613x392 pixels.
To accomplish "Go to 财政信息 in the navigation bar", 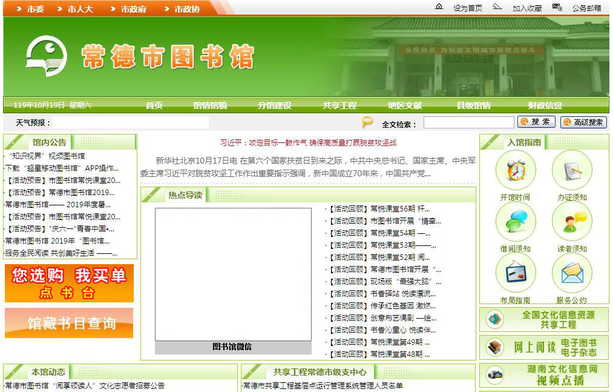I will pyautogui.click(x=545, y=105).
